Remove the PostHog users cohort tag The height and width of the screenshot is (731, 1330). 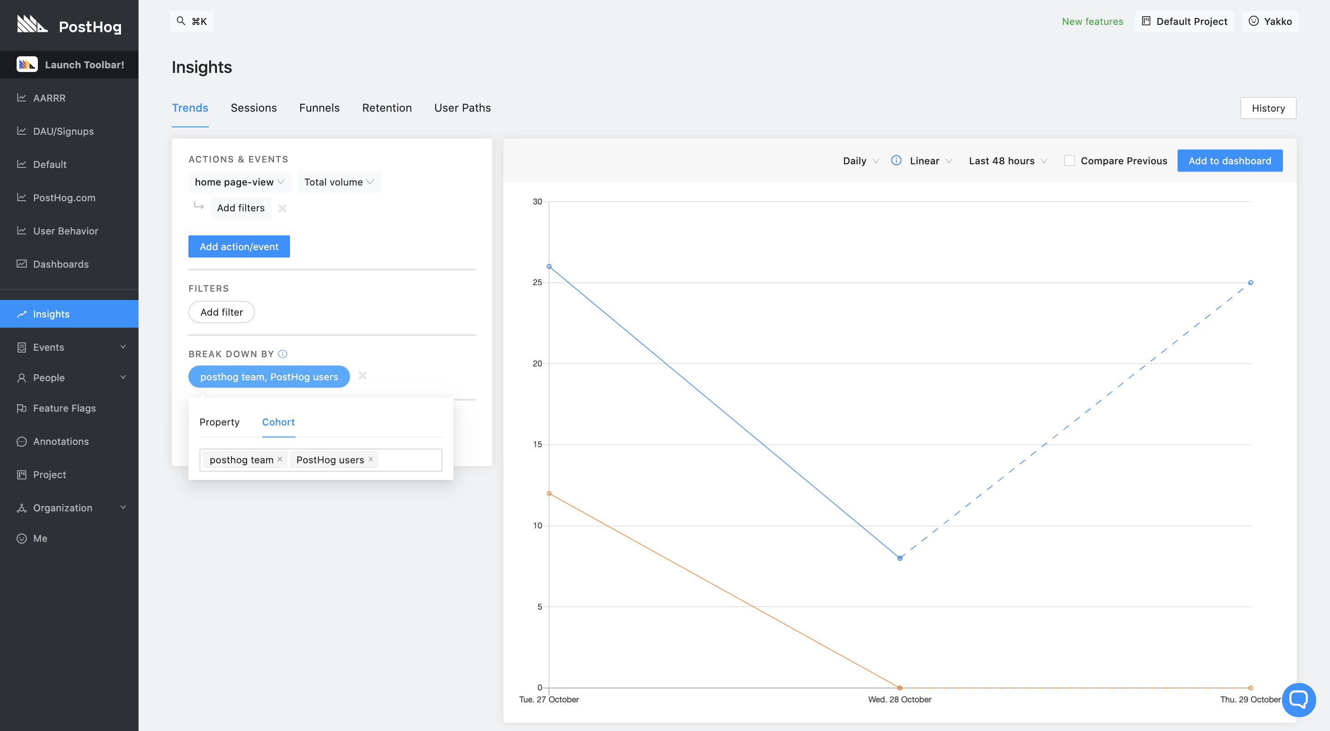(x=371, y=459)
